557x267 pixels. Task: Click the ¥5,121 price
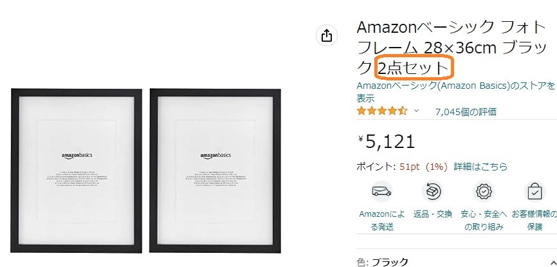pyautogui.click(x=386, y=142)
